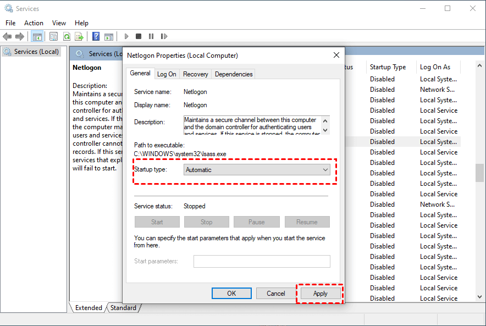The width and height of the screenshot is (486, 326).
Task: Click the Refresh toolbar icon
Action: coord(67,36)
